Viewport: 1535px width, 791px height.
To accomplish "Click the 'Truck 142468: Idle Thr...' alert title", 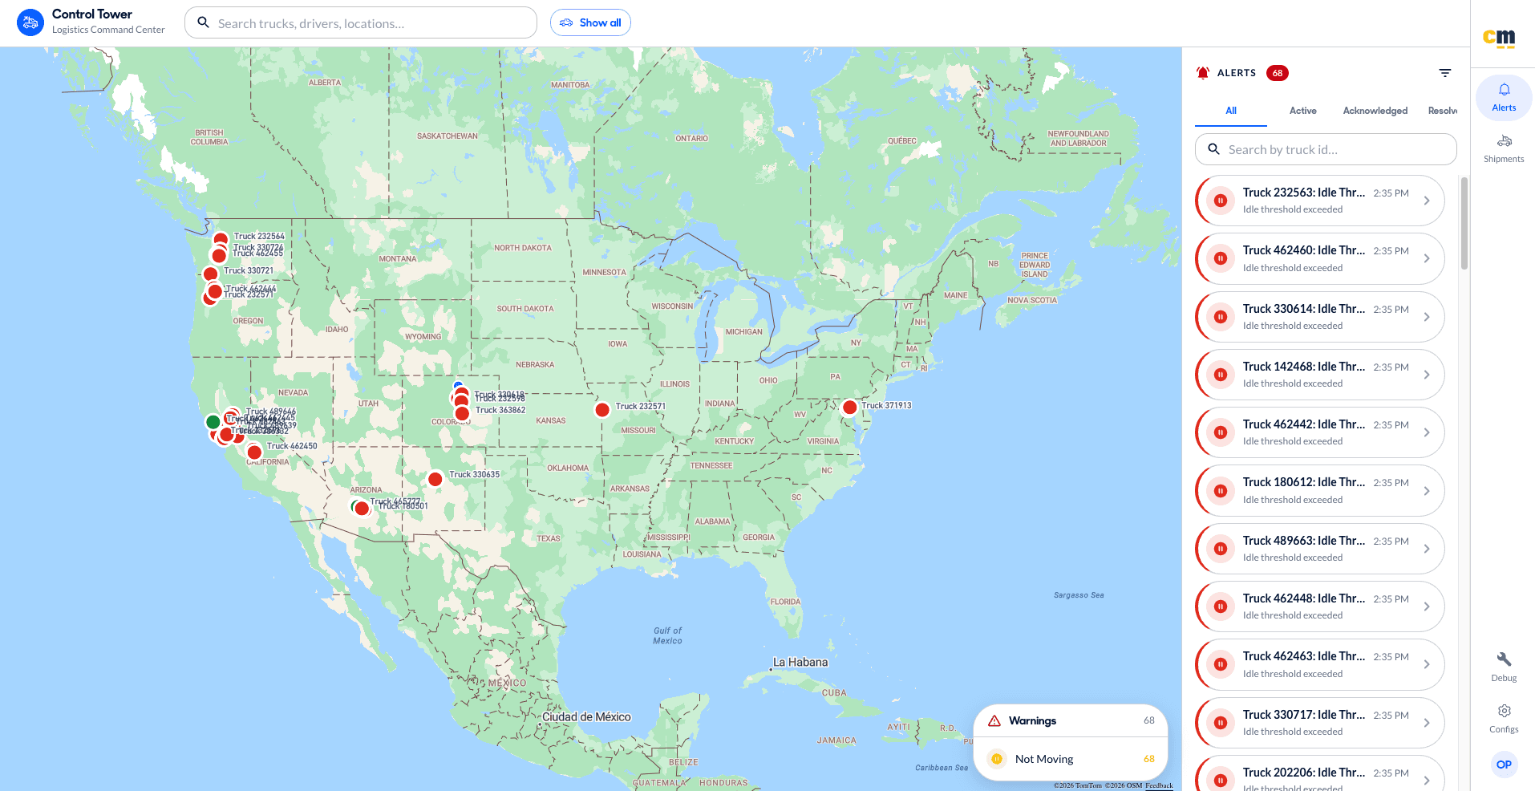I will click(1304, 367).
